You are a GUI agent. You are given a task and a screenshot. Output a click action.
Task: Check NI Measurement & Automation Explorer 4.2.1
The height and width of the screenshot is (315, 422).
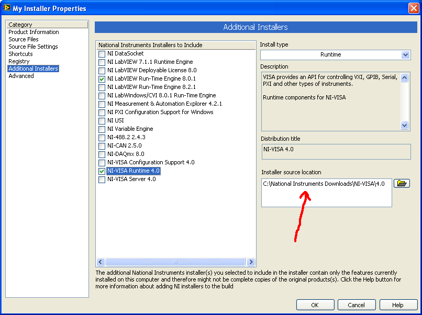(x=102, y=104)
